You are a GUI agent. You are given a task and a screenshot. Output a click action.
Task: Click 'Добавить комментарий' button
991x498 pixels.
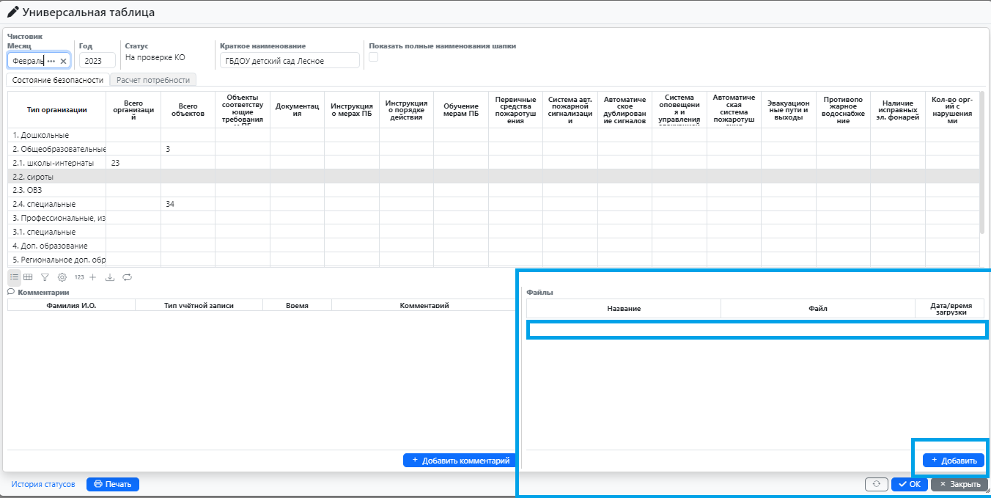pos(460,461)
